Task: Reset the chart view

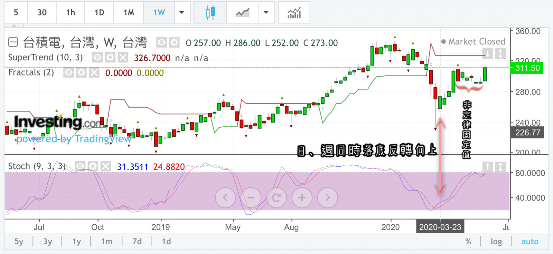Action: tap(276, 198)
